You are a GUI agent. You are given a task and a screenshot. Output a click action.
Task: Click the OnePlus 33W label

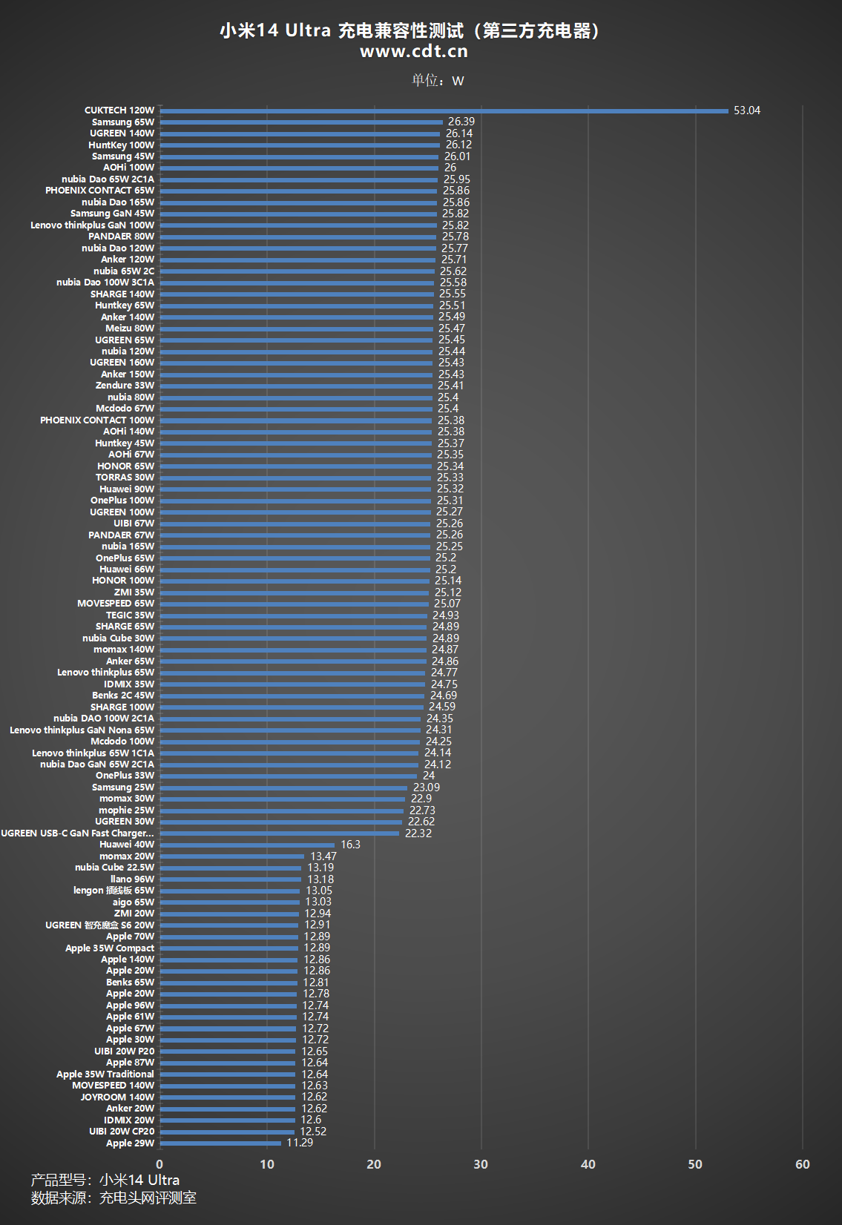click(125, 776)
